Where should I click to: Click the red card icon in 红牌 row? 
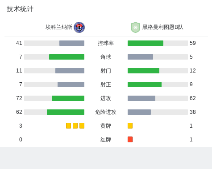pos(130,139)
